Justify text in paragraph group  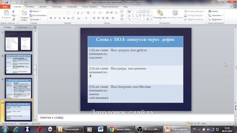point(107,18)
